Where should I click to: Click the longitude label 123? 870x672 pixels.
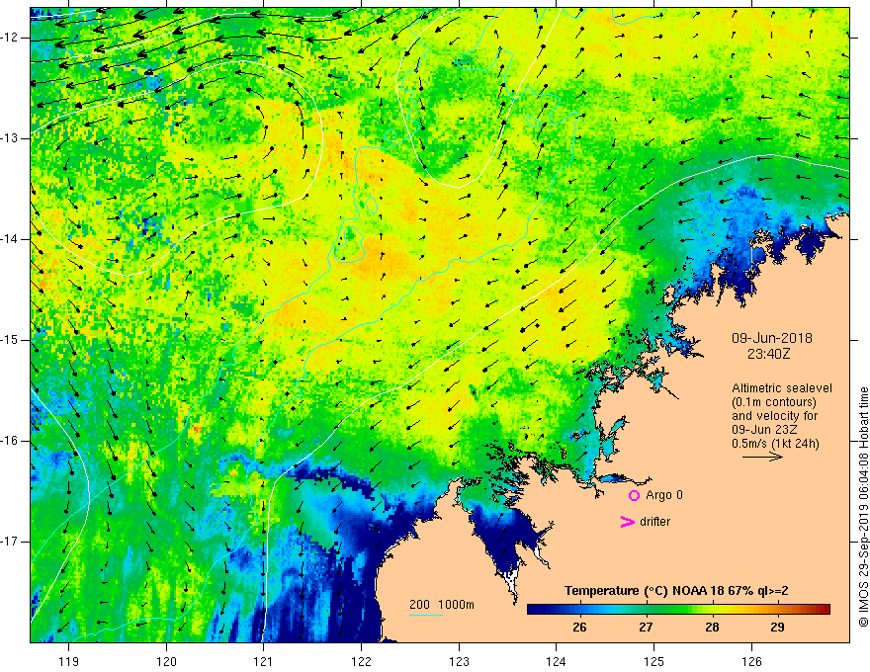click(459, 661)
